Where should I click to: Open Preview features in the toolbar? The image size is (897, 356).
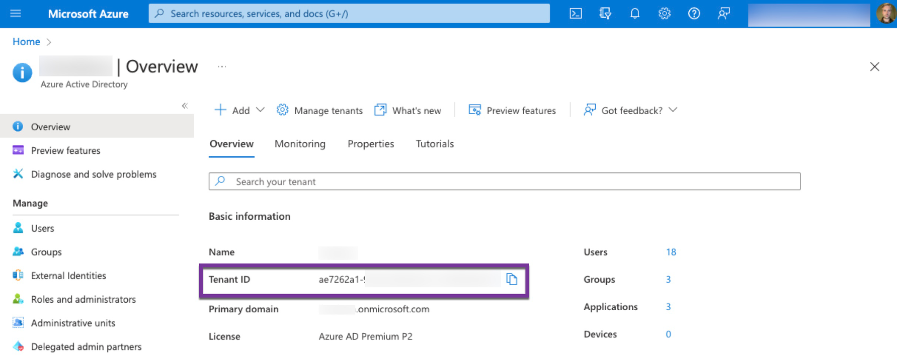click(x=512, y=110)
